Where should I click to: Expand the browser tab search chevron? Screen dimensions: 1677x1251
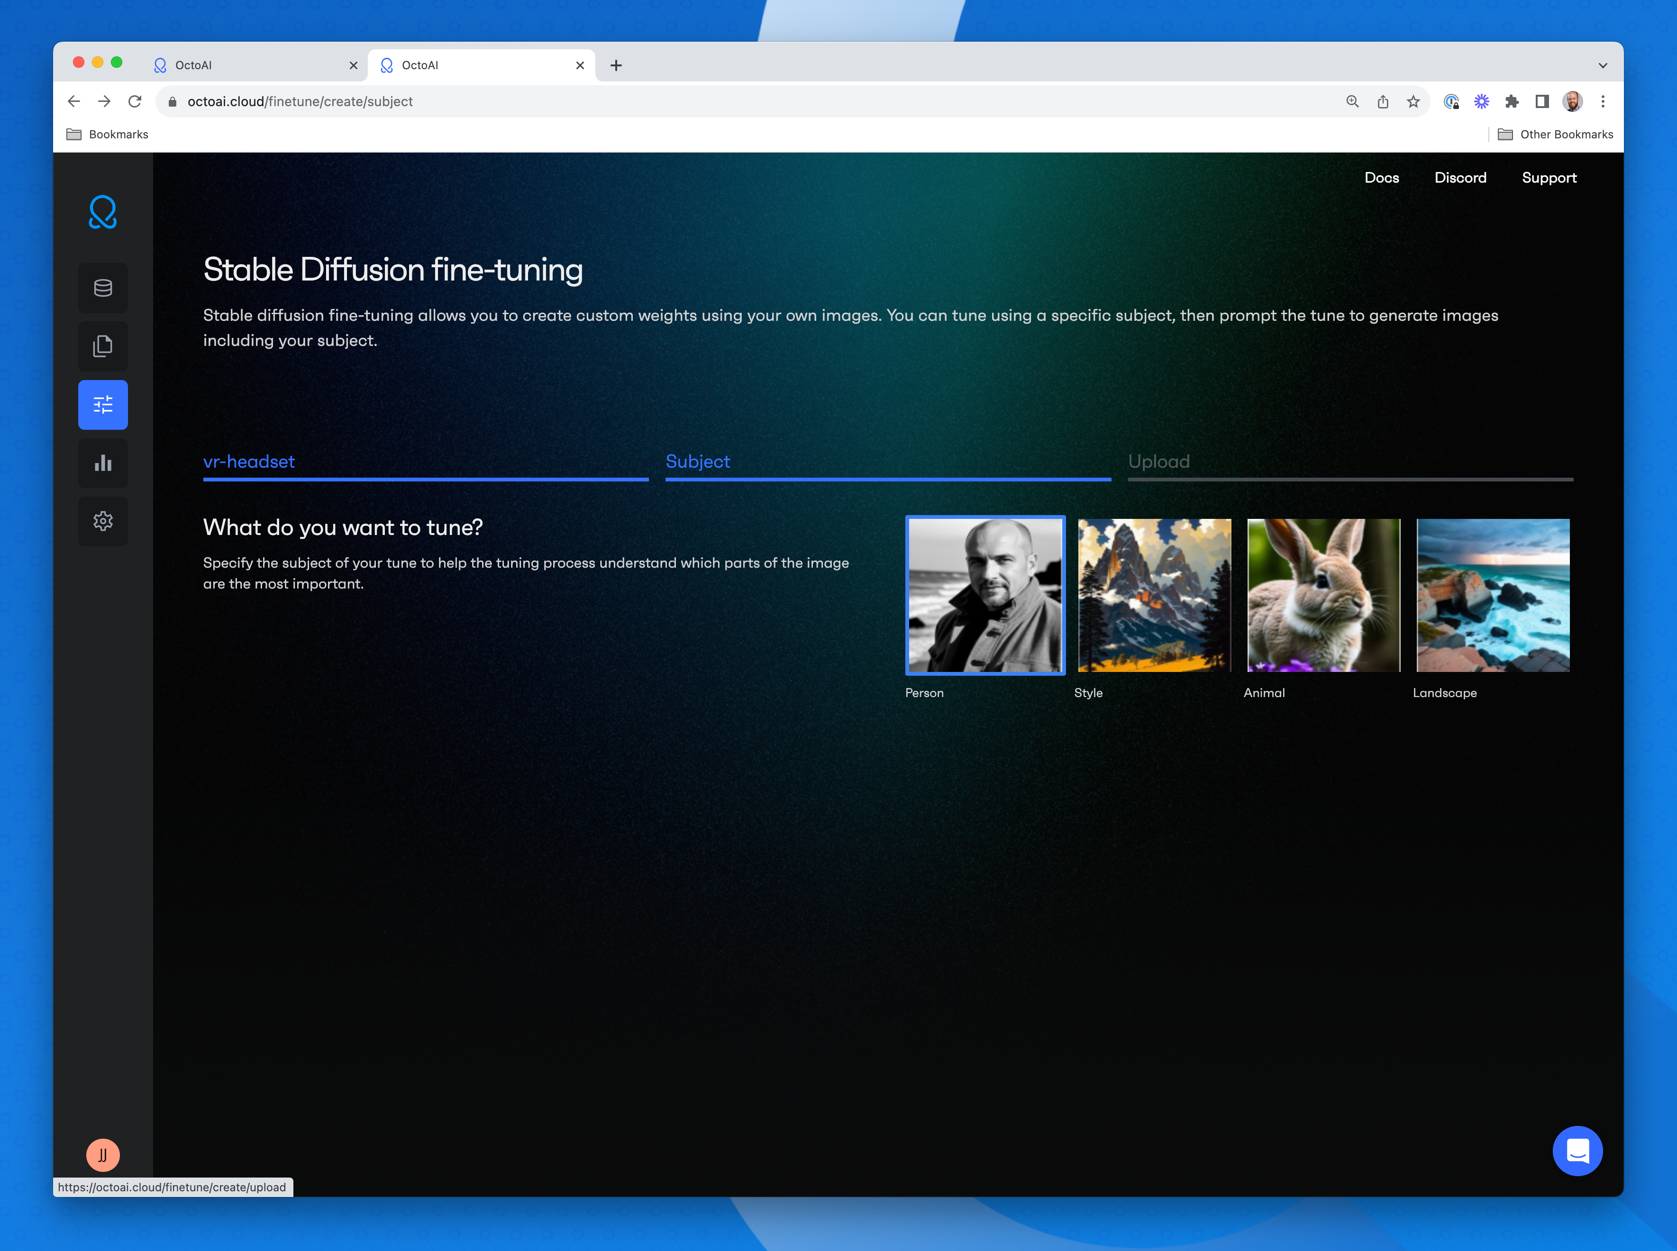point(1603,65)
